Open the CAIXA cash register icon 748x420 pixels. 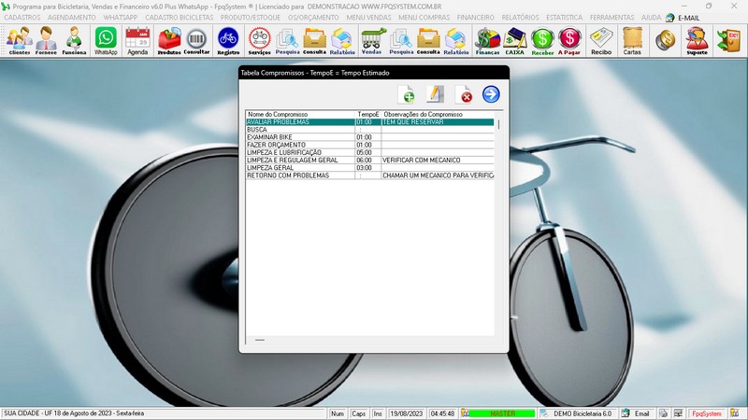[514, 40]
